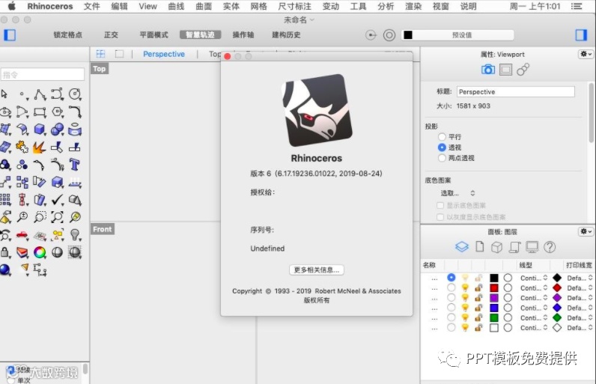Select the Text object T tool

pyautogui.click(x=75, y=165)
